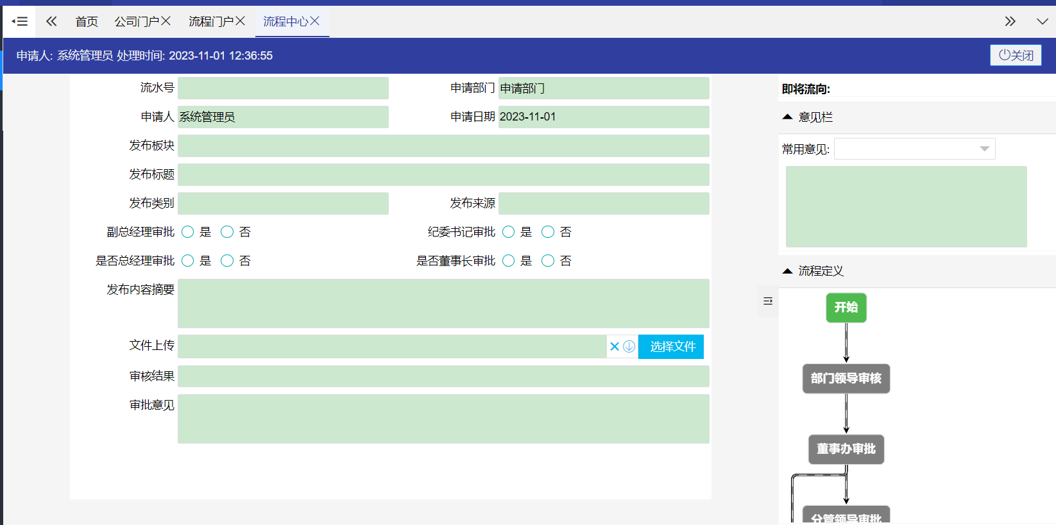Switch to the 流程门户 tab
The height and width of the screenshot is (525, 1056).
pos(211,21)
